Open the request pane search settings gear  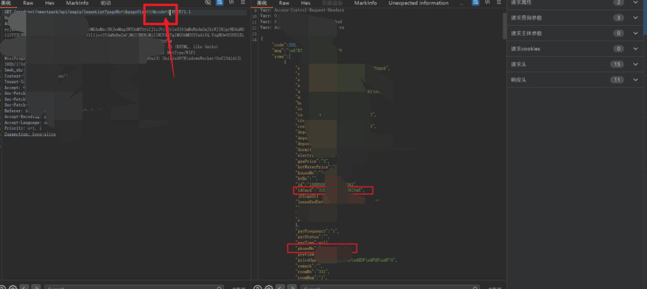(13, 287)
